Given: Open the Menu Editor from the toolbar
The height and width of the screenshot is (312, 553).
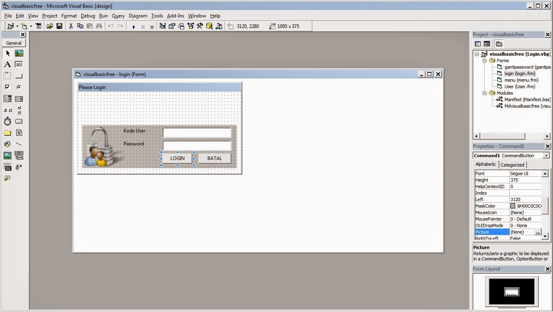Looking at the screenshot, I should (38, 26).
